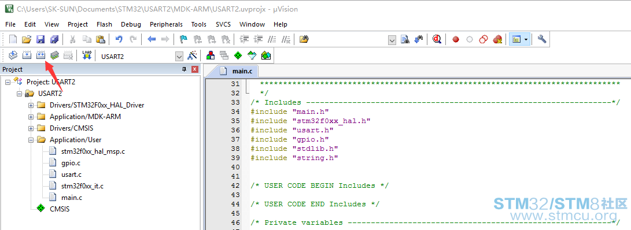This screenshot has height=230, width=631.
Task: Navigate backwards with blue left arrow
Action: 152,39
